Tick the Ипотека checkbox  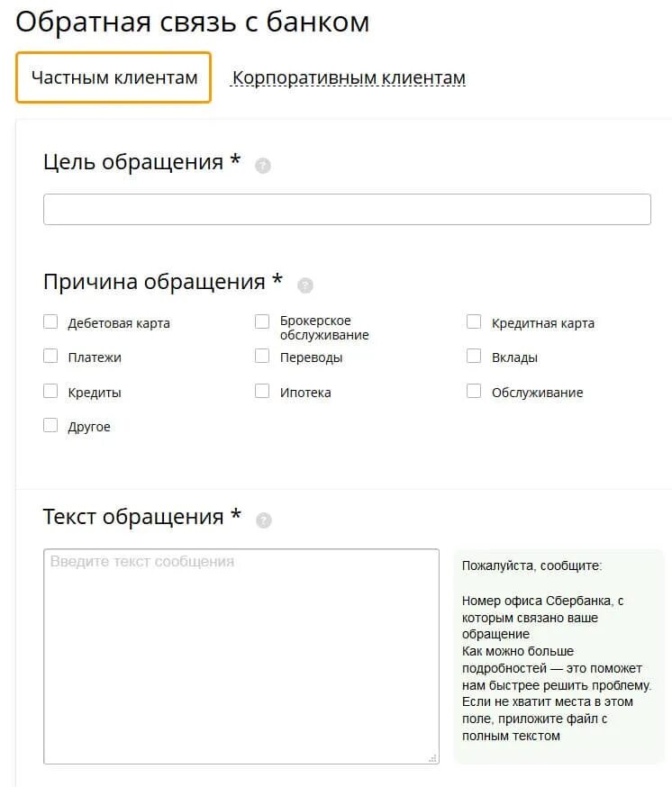[262, 391]
